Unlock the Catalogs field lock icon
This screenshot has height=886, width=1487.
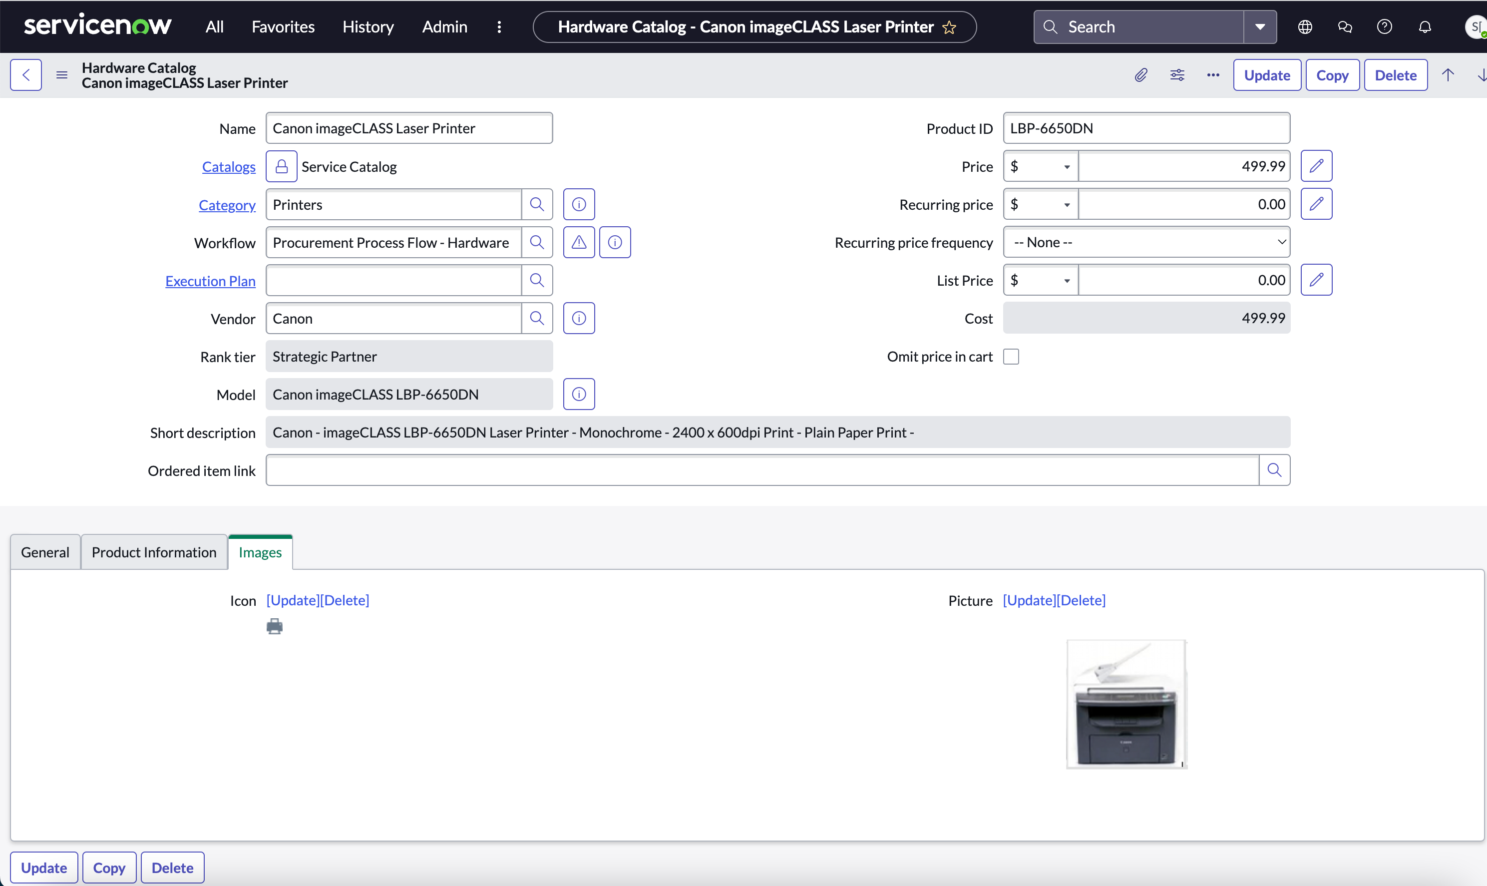[282, 167]
